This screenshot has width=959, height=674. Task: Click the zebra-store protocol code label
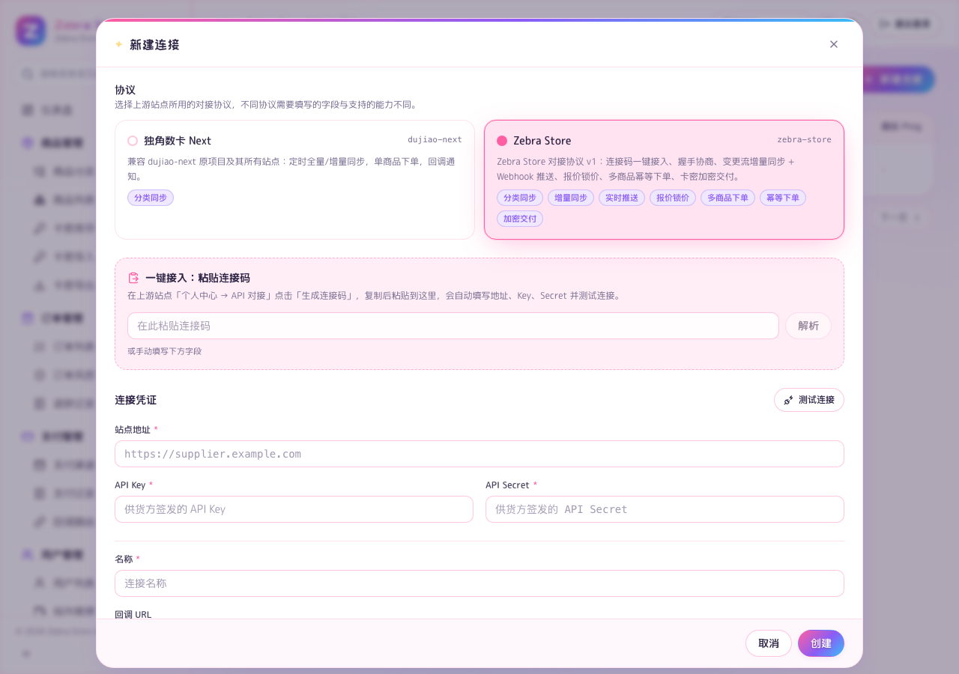pos(804,139)
